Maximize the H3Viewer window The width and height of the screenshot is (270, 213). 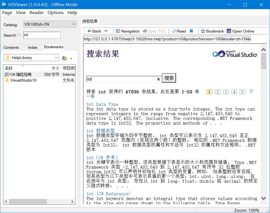pyautogui.click(x=245, y=5)
